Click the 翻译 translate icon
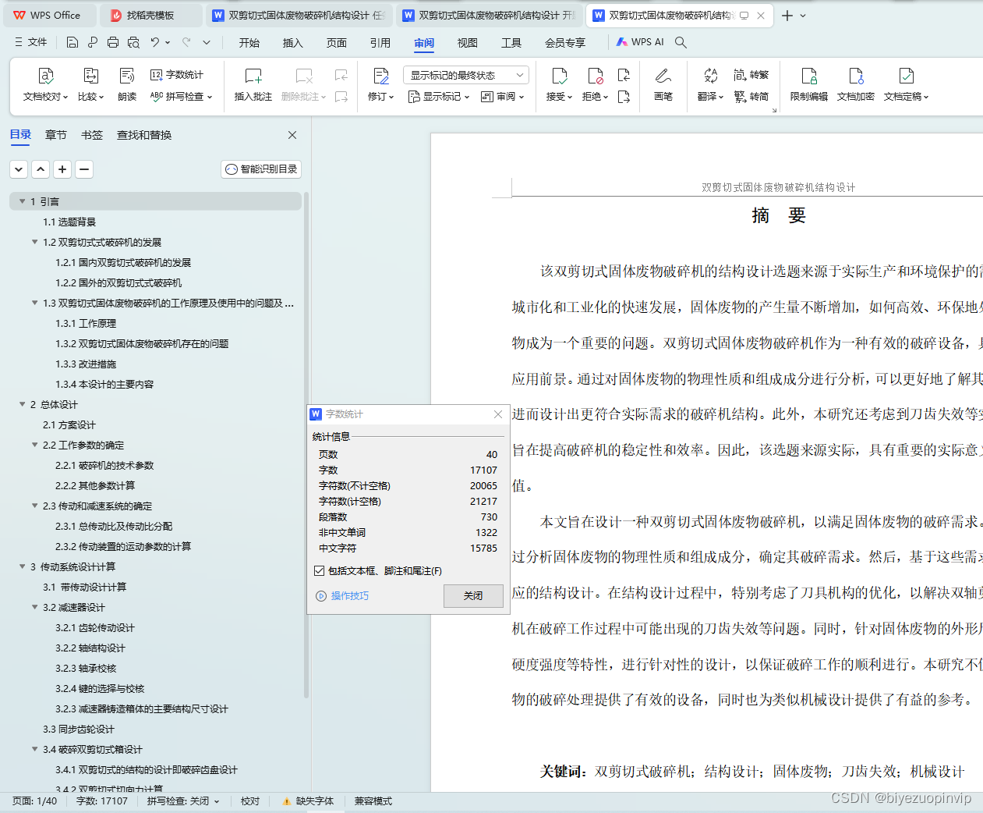Viewport: 983px width, 813px height. click(x=710, y=76)
